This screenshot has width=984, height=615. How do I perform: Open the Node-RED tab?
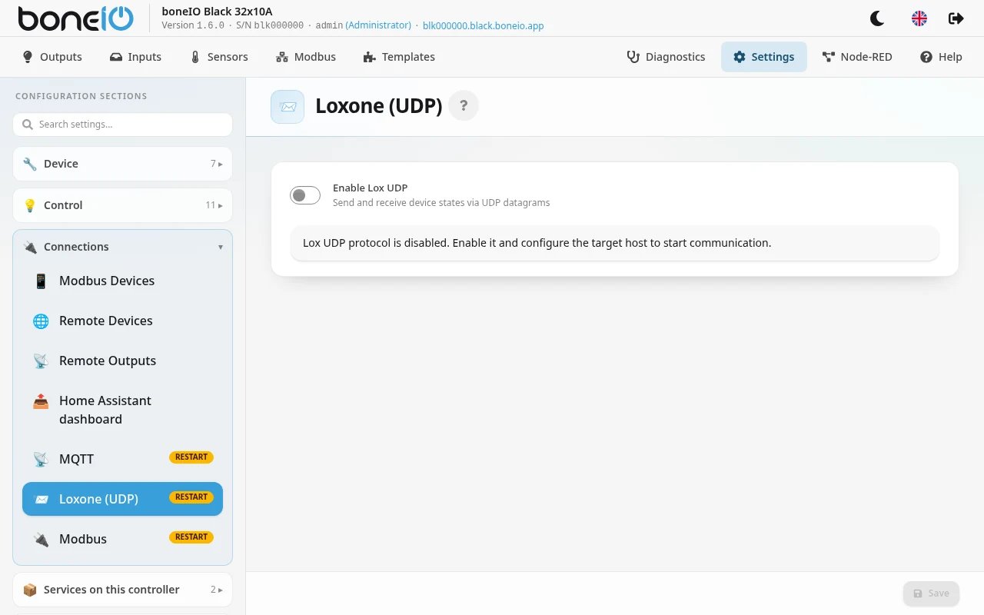[x=857, y=57]
